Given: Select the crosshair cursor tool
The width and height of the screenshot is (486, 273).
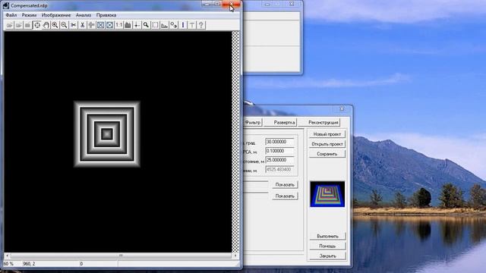Looking at the screenshot, I should point(37,25).
